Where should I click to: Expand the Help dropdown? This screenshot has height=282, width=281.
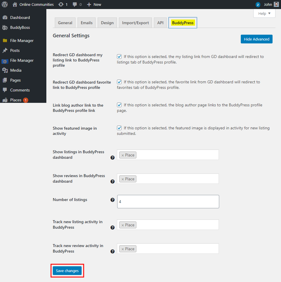[x=264, y=13]
